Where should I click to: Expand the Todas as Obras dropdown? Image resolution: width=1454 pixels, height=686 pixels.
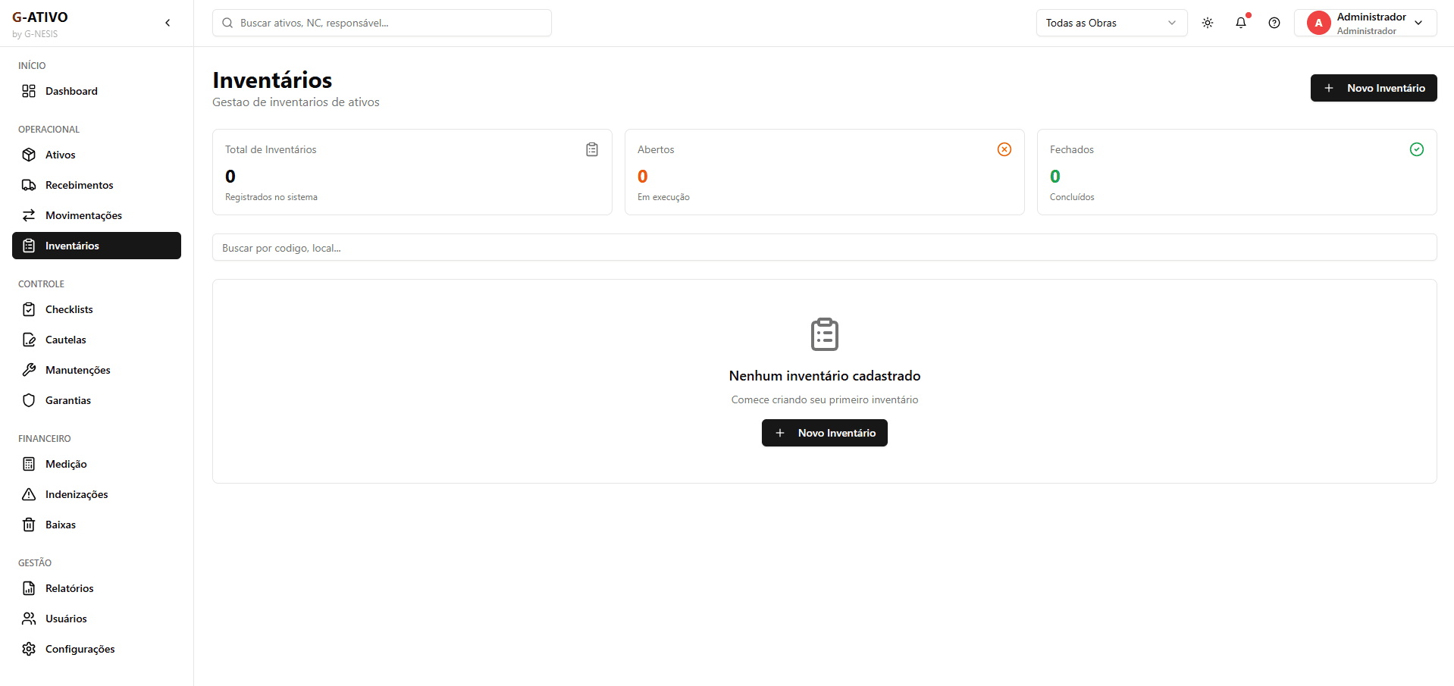(x=1111, y=23)
